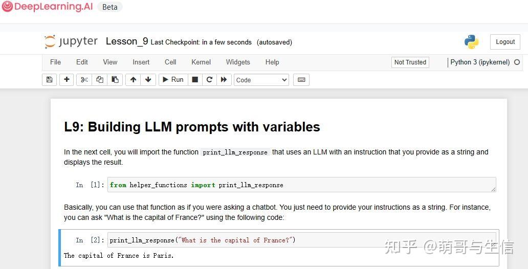
Task: Restart and run all with the fast-forward icon
Action: pyautogui.click(x=224, y=80)
